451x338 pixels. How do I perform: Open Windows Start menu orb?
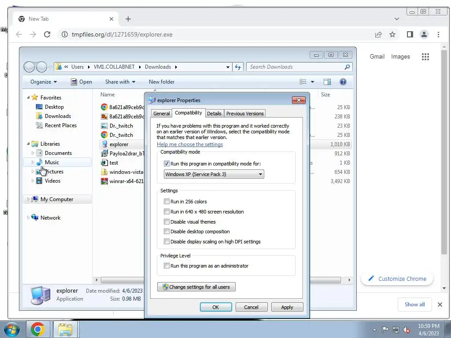11,329
